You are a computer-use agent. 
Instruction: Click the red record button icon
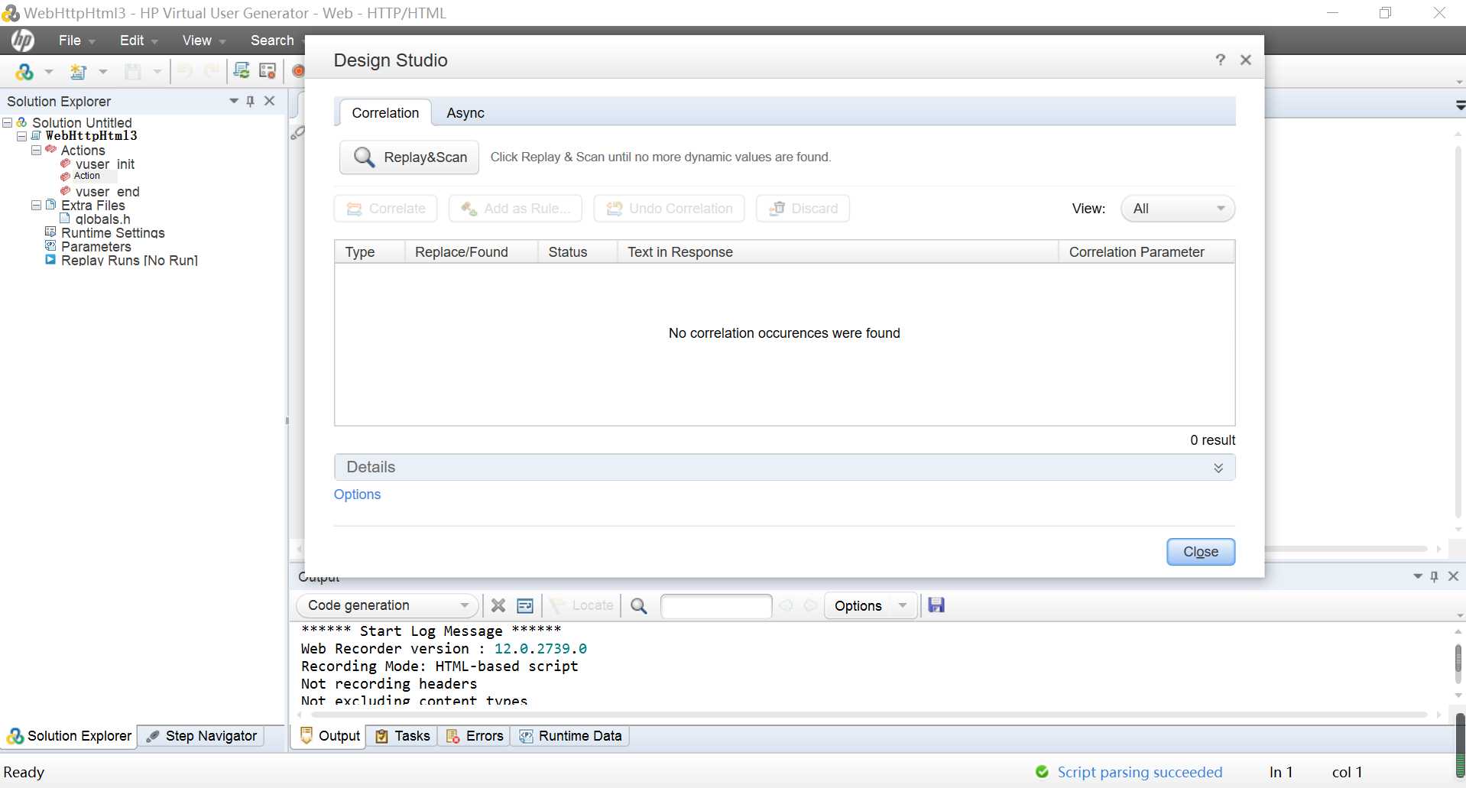pos(298,71)
